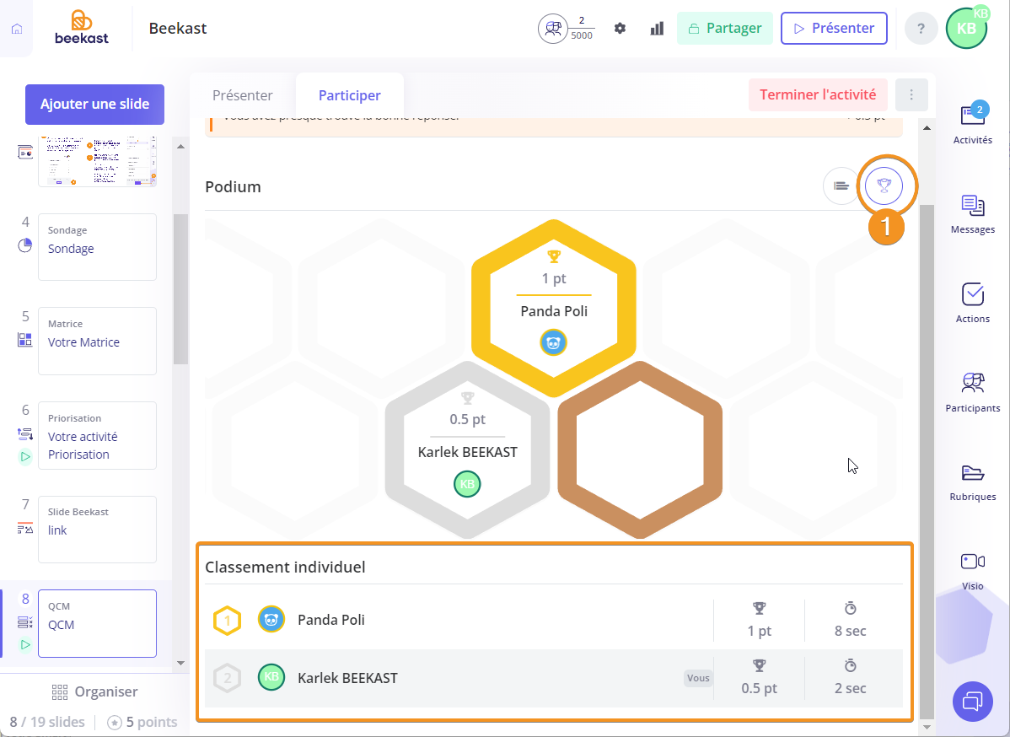The image size is (1010, 737).
Task: Click the Priorisation slide play icon
Action: [25, 457]
